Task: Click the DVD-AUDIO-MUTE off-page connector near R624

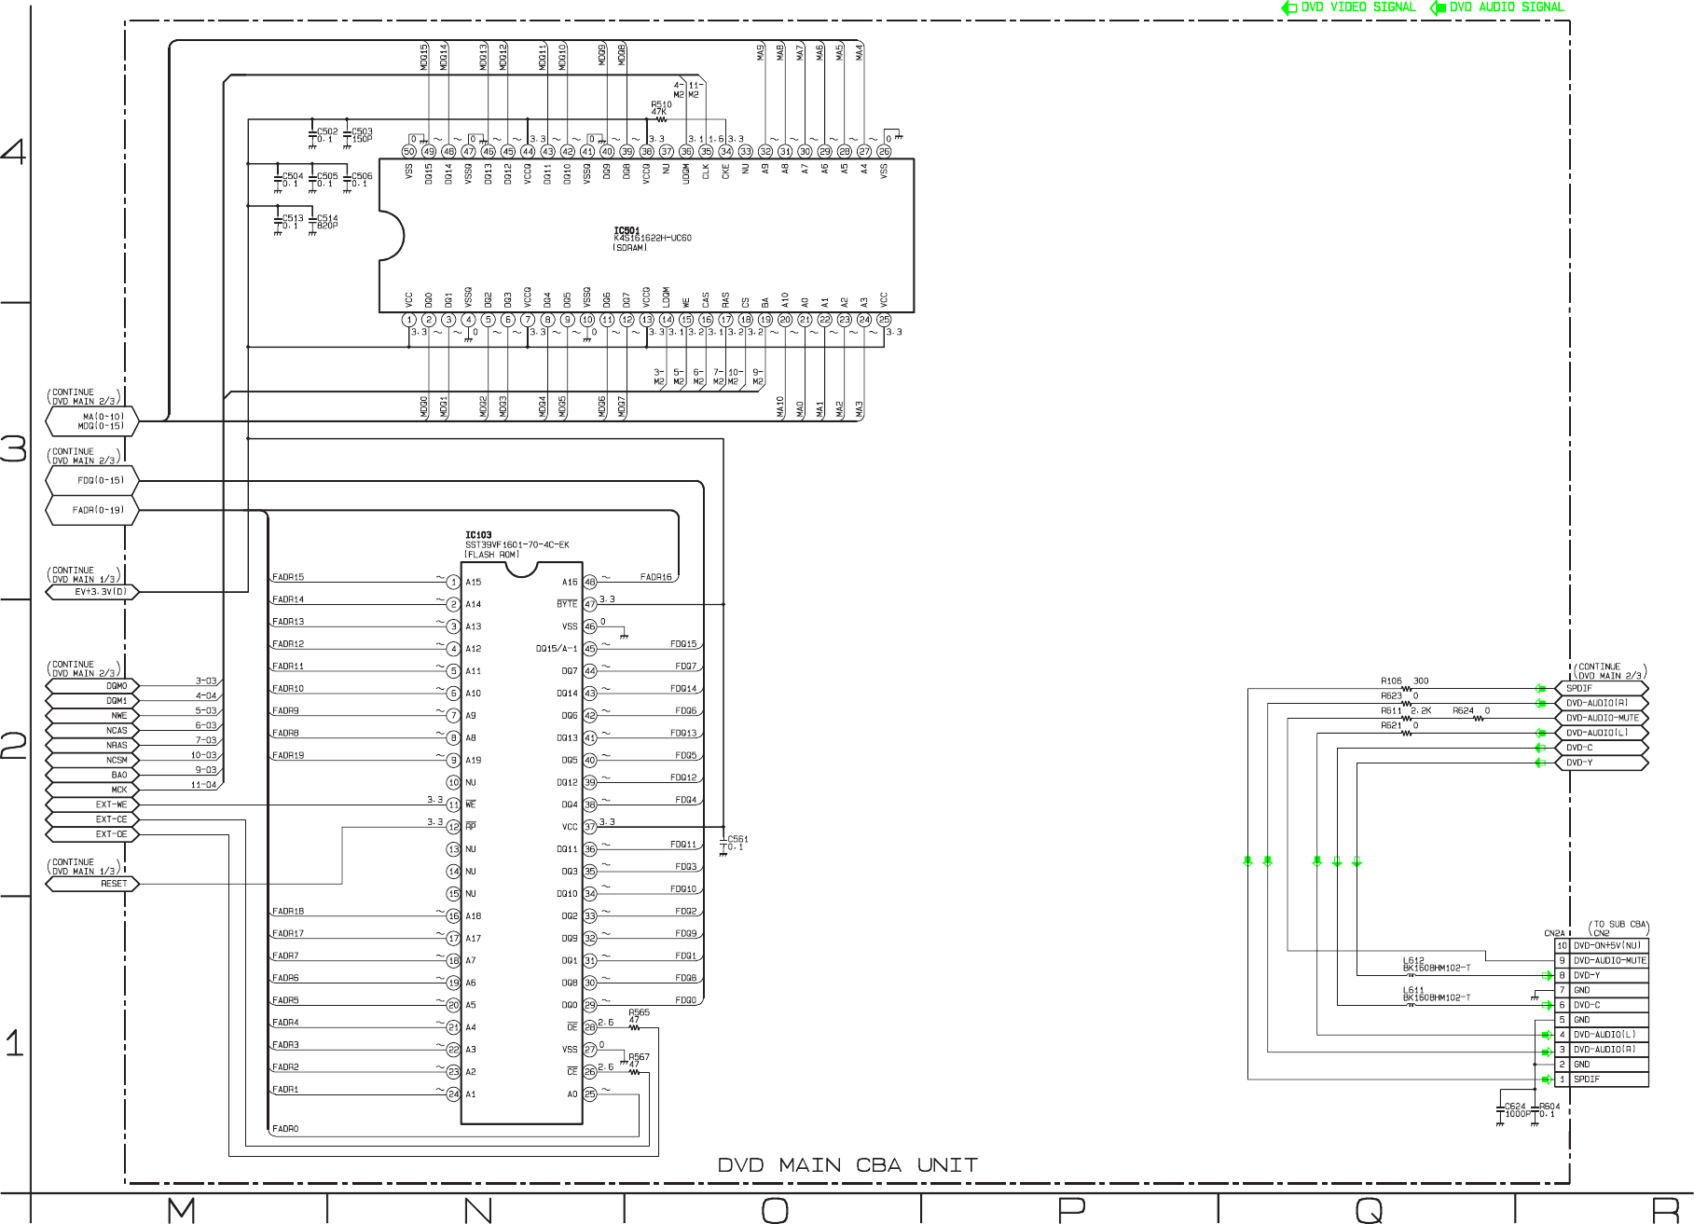Action: tap(1602, 718)
